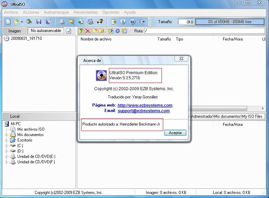Click the Convert image toolbar icon
This screenshot has height=198, width=269.
point(81,22)
